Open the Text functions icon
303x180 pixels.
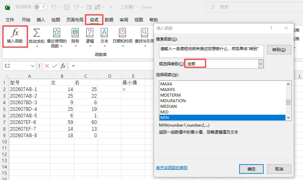pyautogui.click(x=104, y=33)
